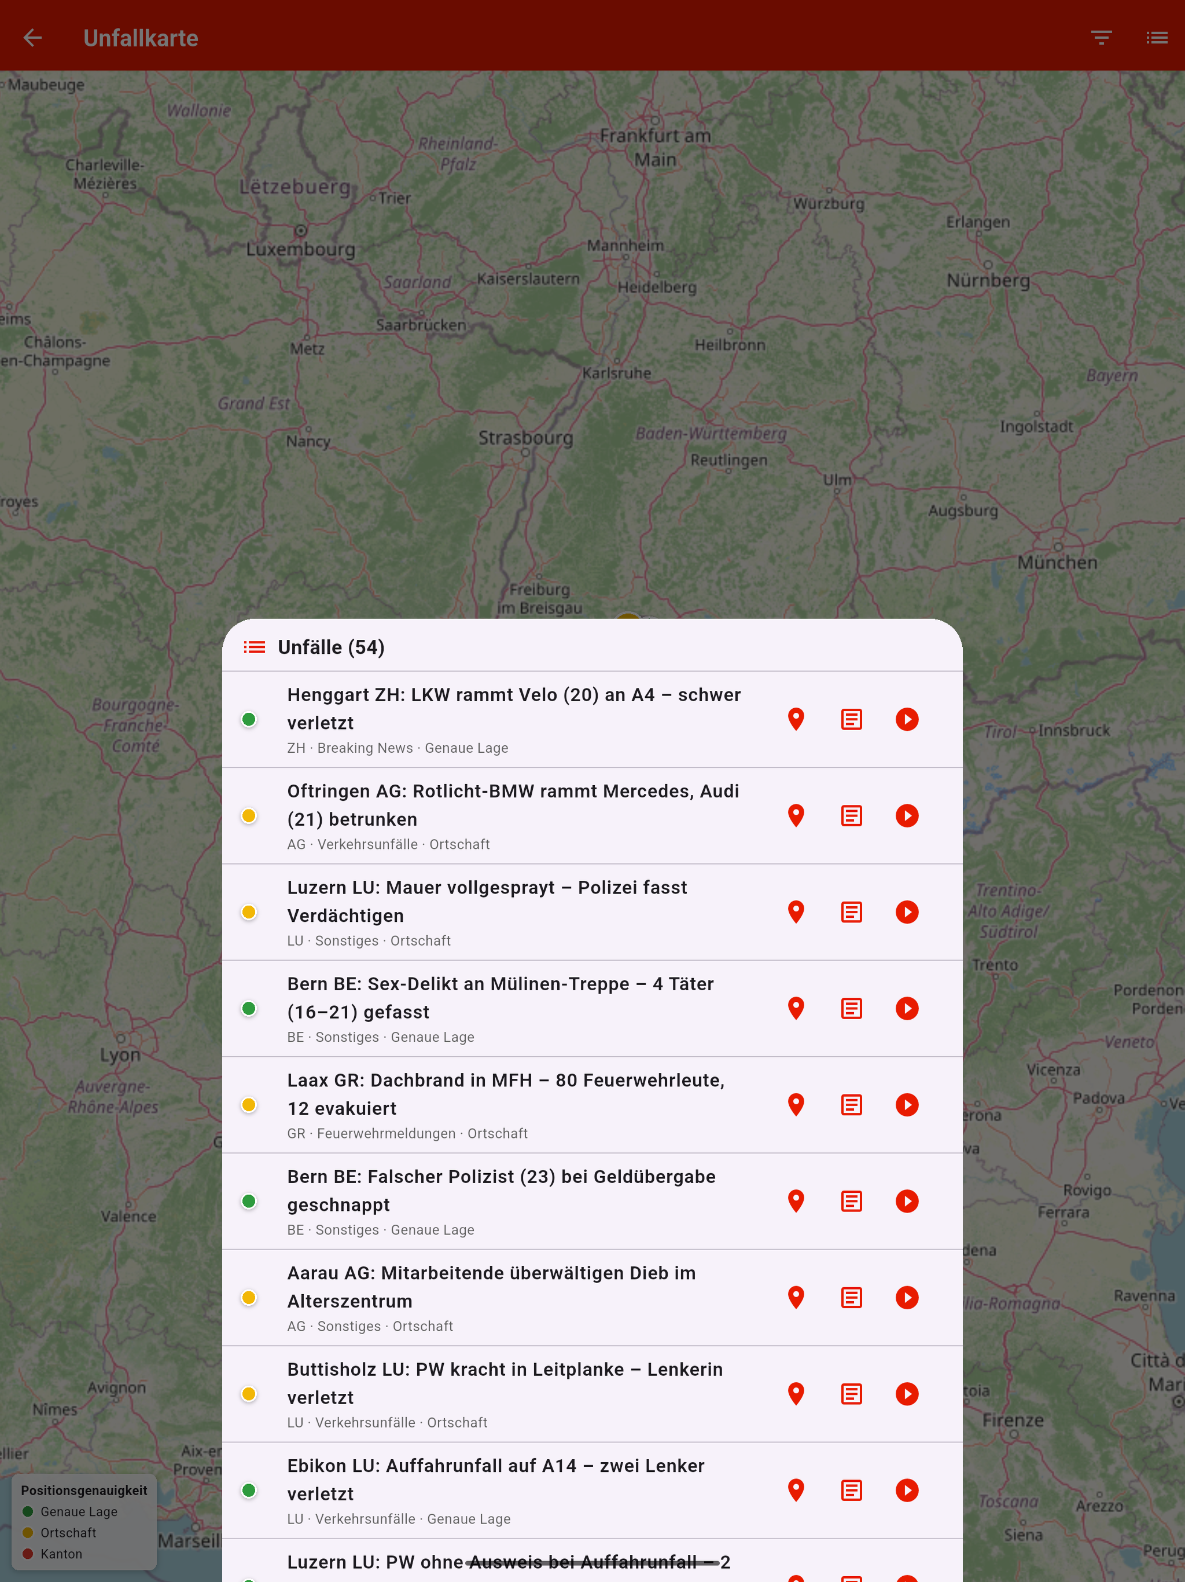The width and height of the screenshot is (1185, 1582).
Task: Click Strasbourg label on the map
Action: (525, 437)
